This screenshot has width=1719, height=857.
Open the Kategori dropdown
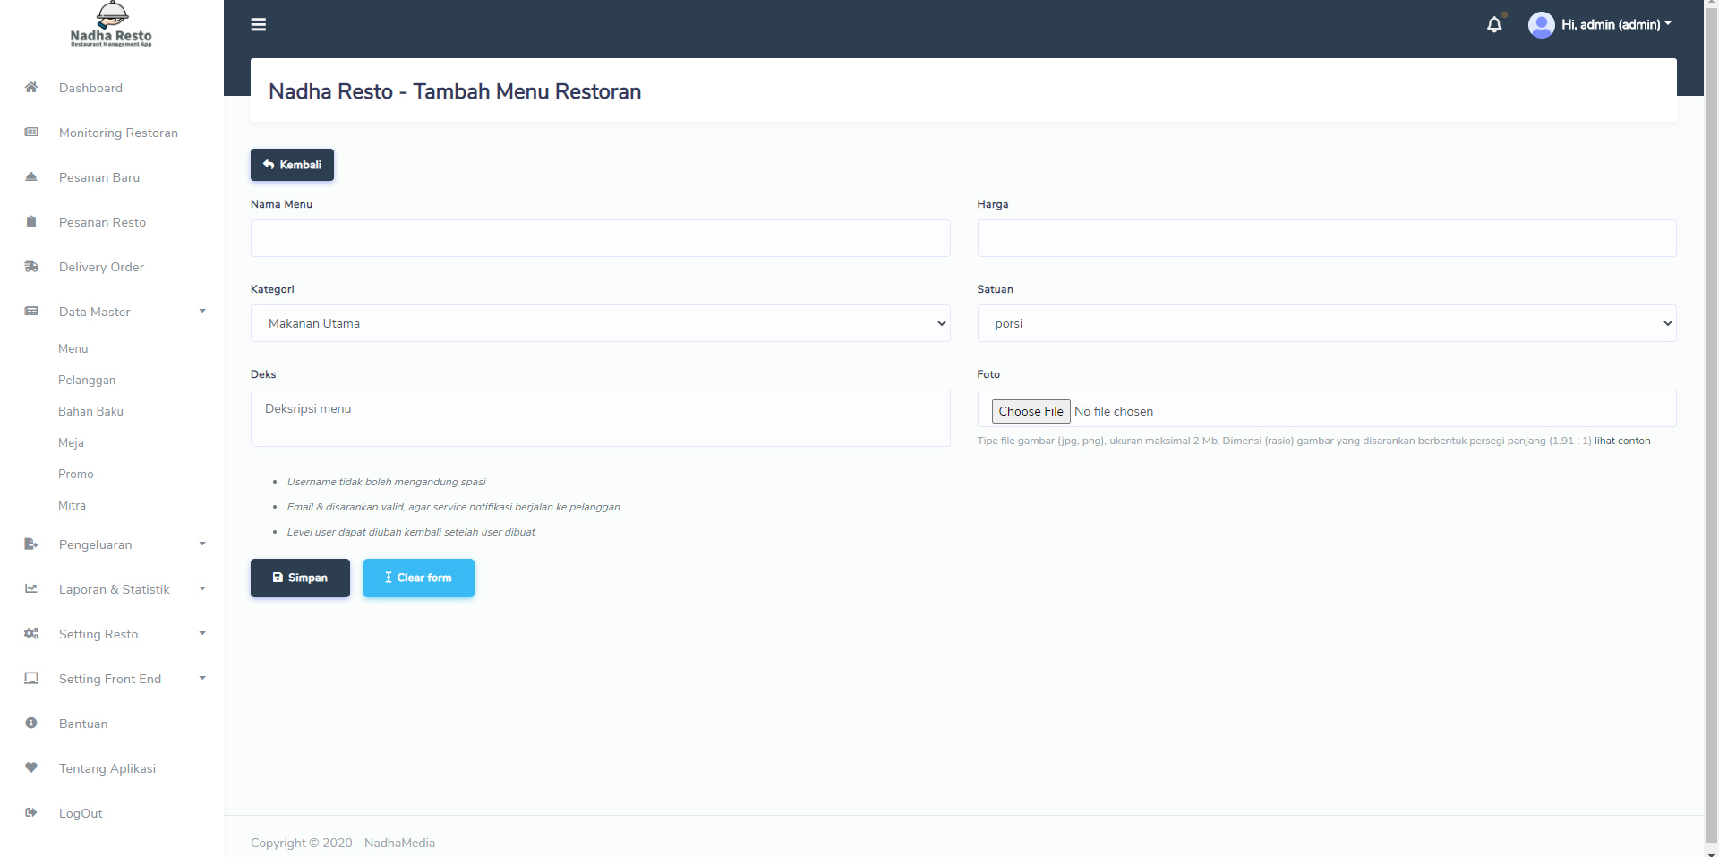pos(600,323)
